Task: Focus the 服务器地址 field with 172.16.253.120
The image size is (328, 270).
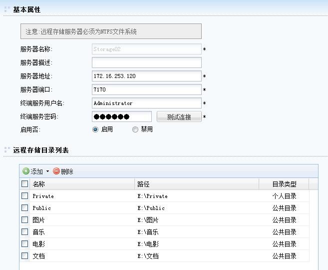Action: tap(146, 76)
